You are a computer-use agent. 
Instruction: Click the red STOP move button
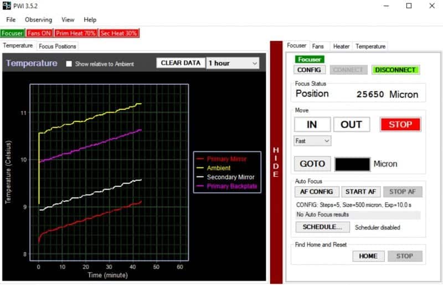pos(400,124)
